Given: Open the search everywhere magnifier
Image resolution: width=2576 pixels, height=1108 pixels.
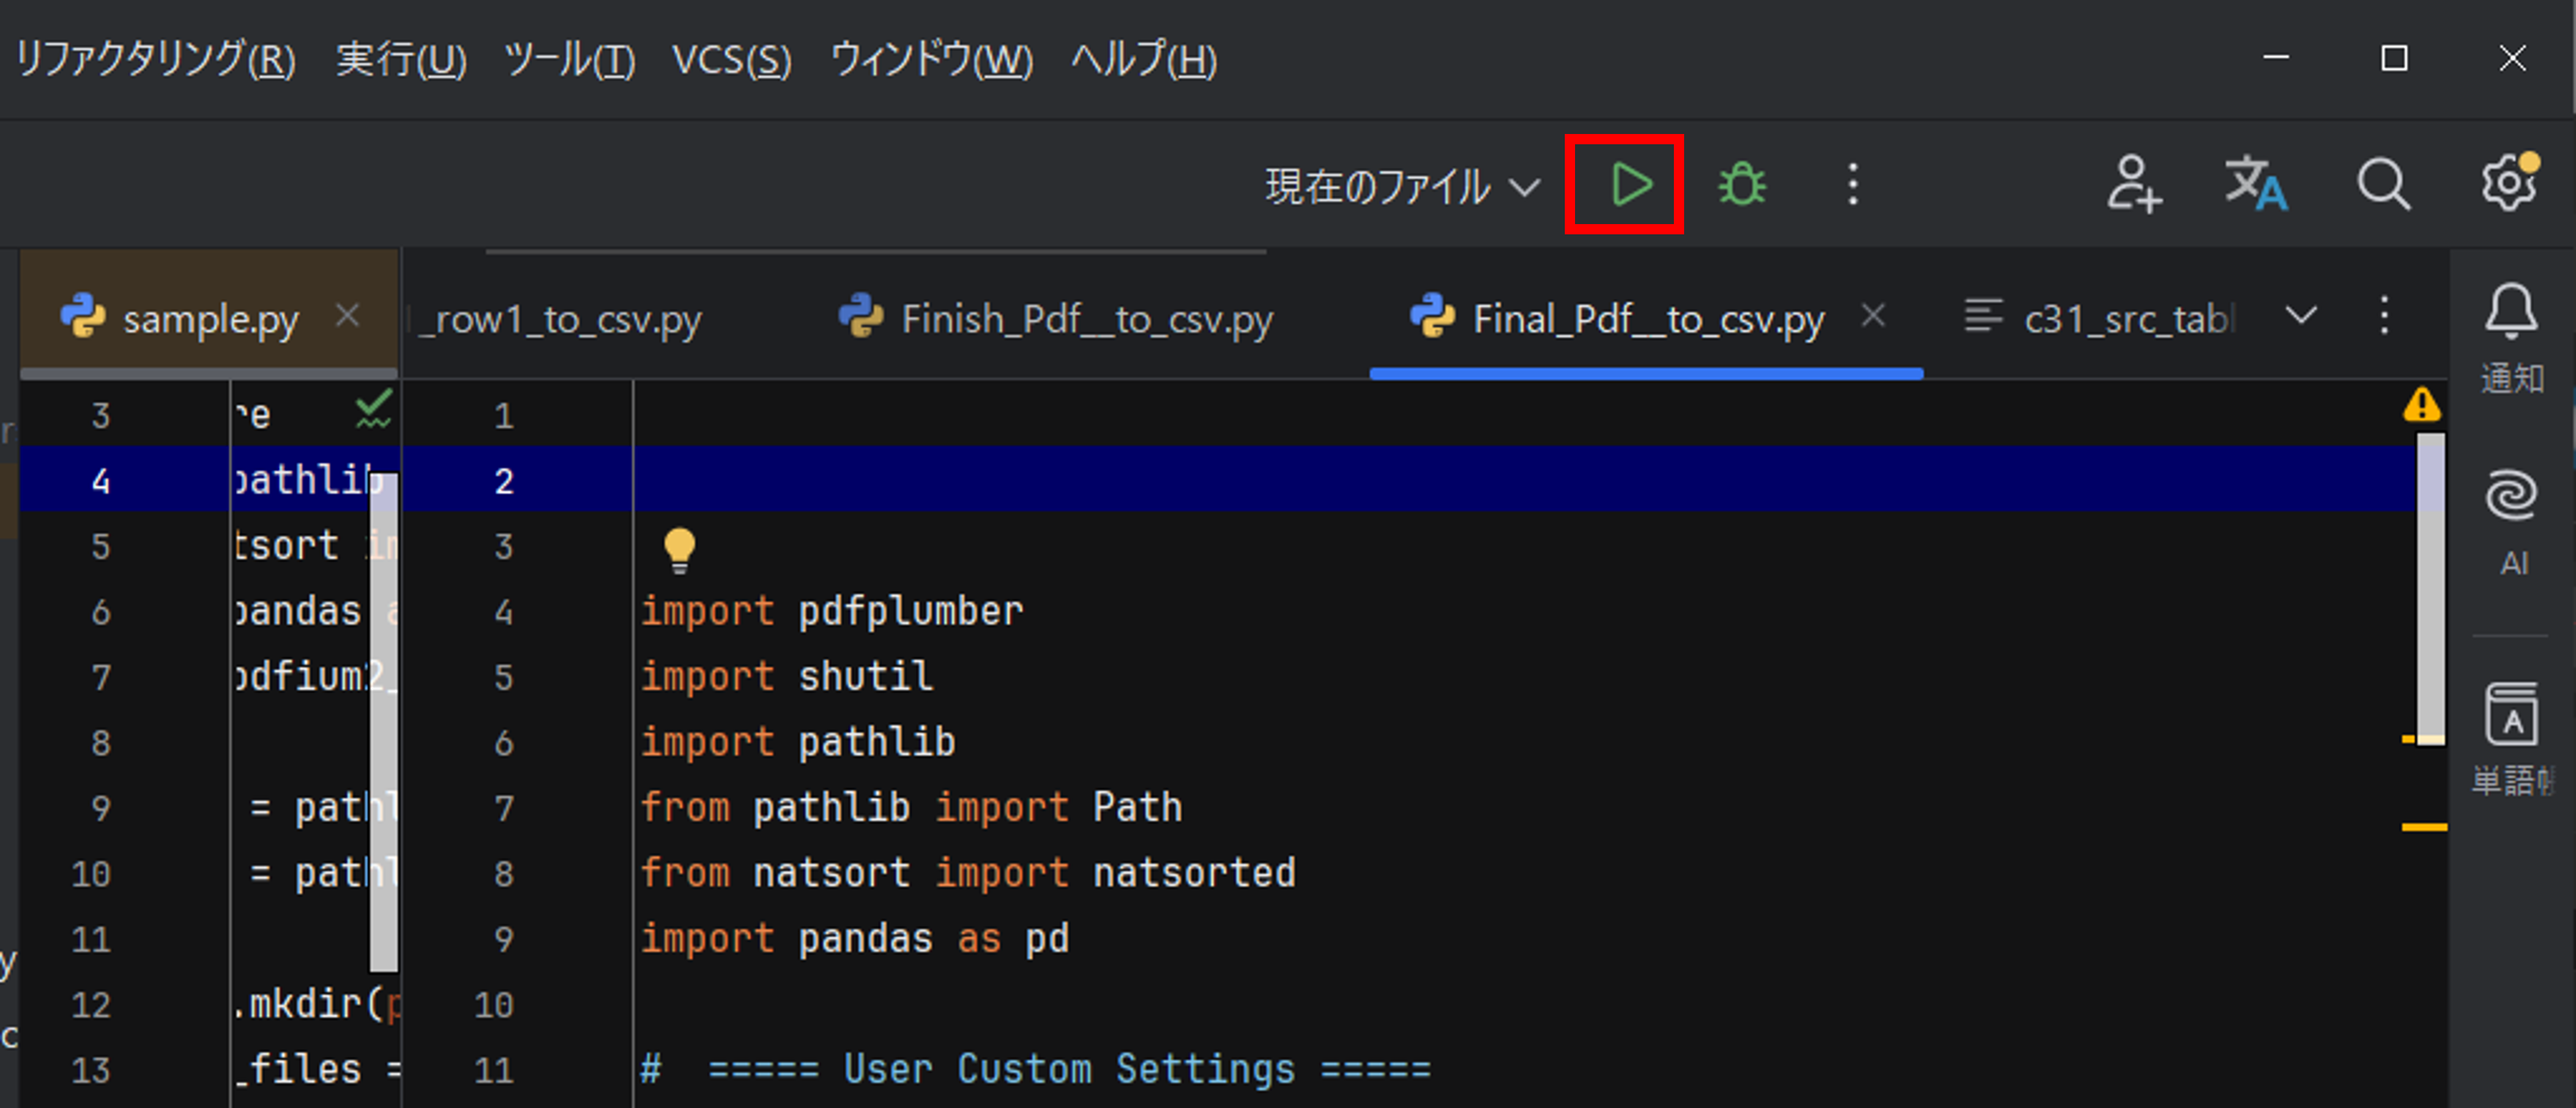Looking at the screenshot, I should click(2384, 184).
